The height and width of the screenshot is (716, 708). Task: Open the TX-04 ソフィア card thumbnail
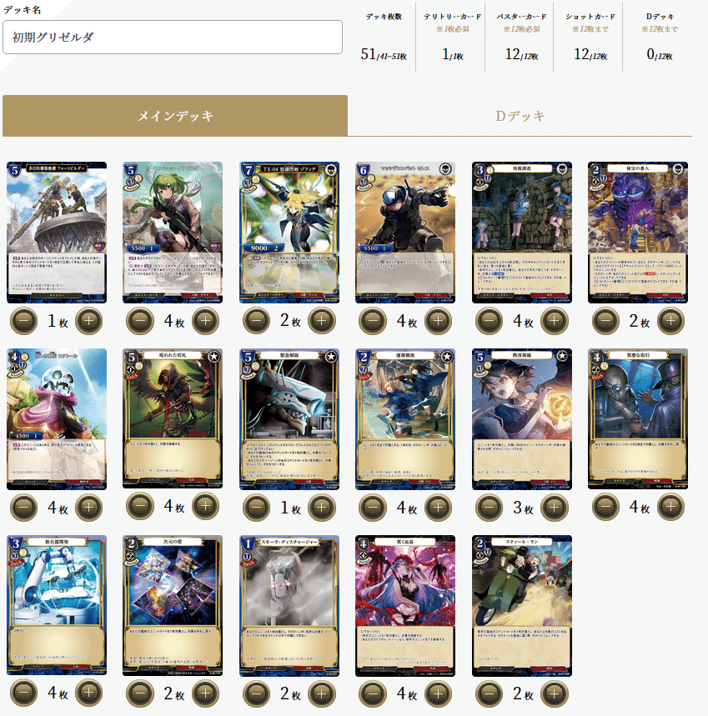point(289,233)
